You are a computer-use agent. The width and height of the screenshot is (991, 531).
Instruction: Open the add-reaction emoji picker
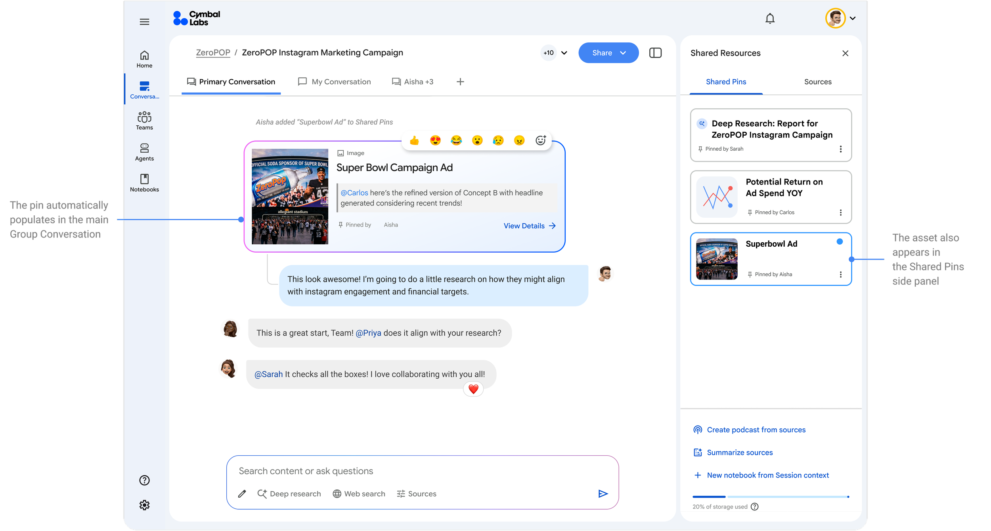tap(541, 140)
